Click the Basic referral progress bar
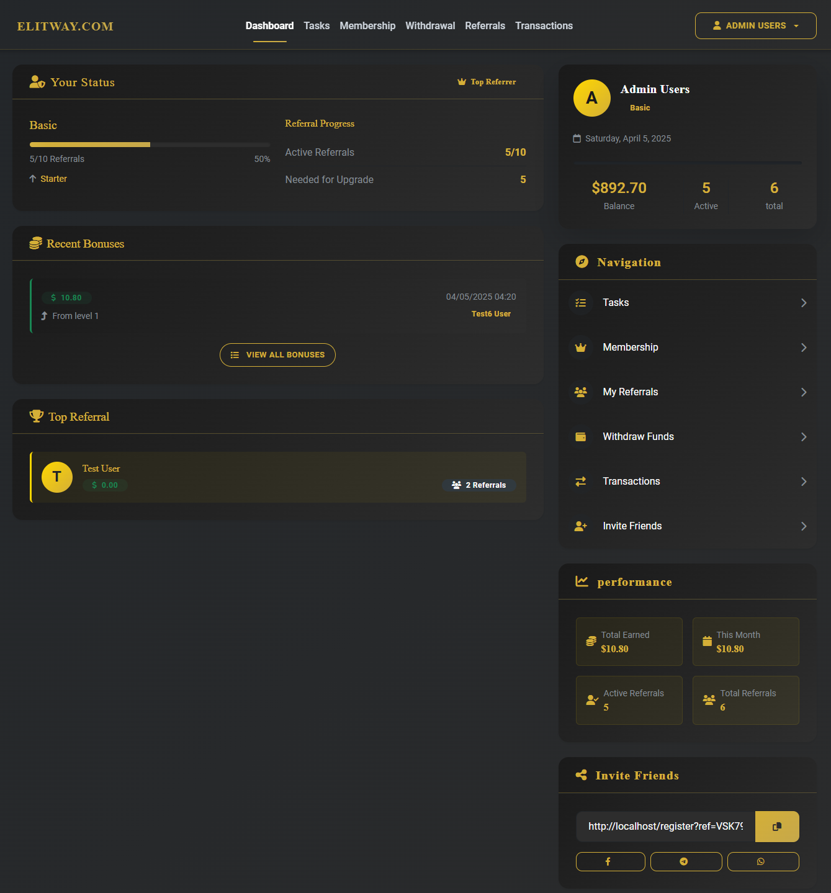The height and width of the screenshot is (893, 831). point(150,145)
